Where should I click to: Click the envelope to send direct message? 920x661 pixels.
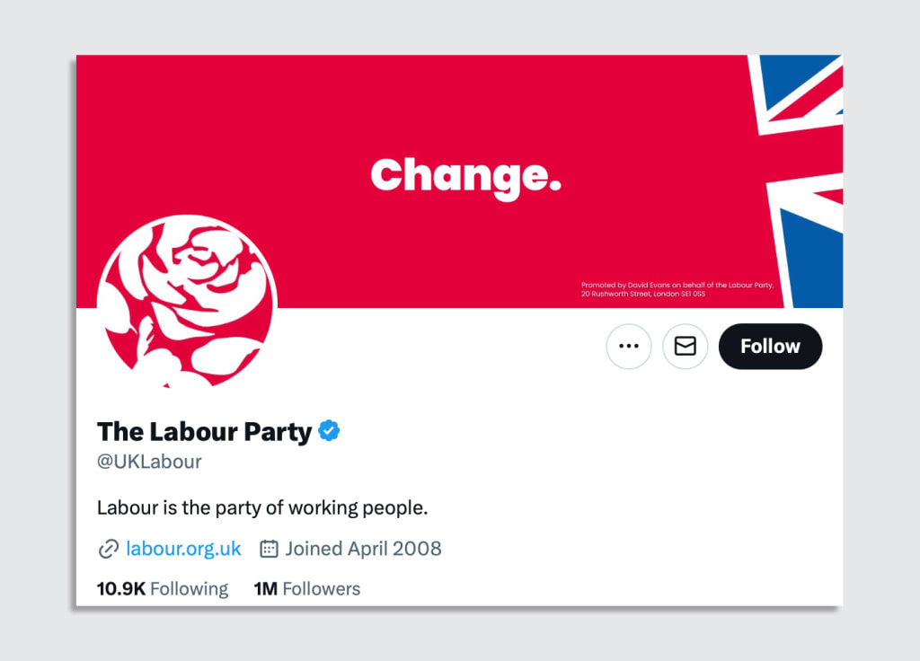pos(686,347)
